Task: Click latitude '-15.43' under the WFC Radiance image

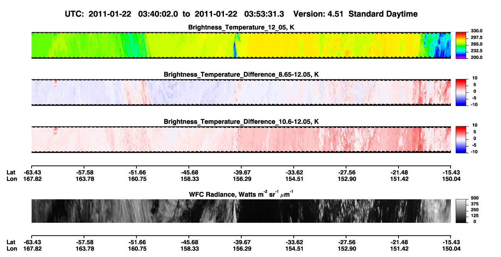Action: click(451, 242)
